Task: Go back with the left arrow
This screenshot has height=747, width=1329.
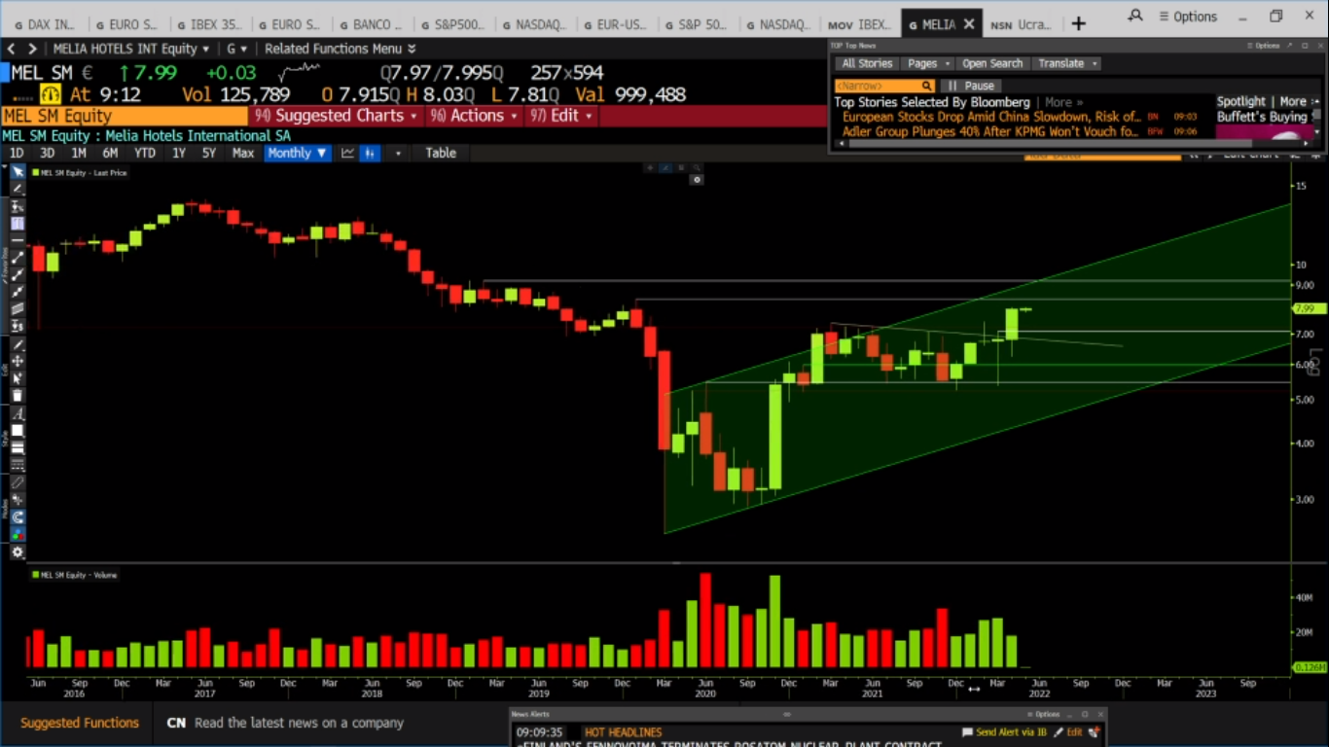Action: click(x=11, y=48)
